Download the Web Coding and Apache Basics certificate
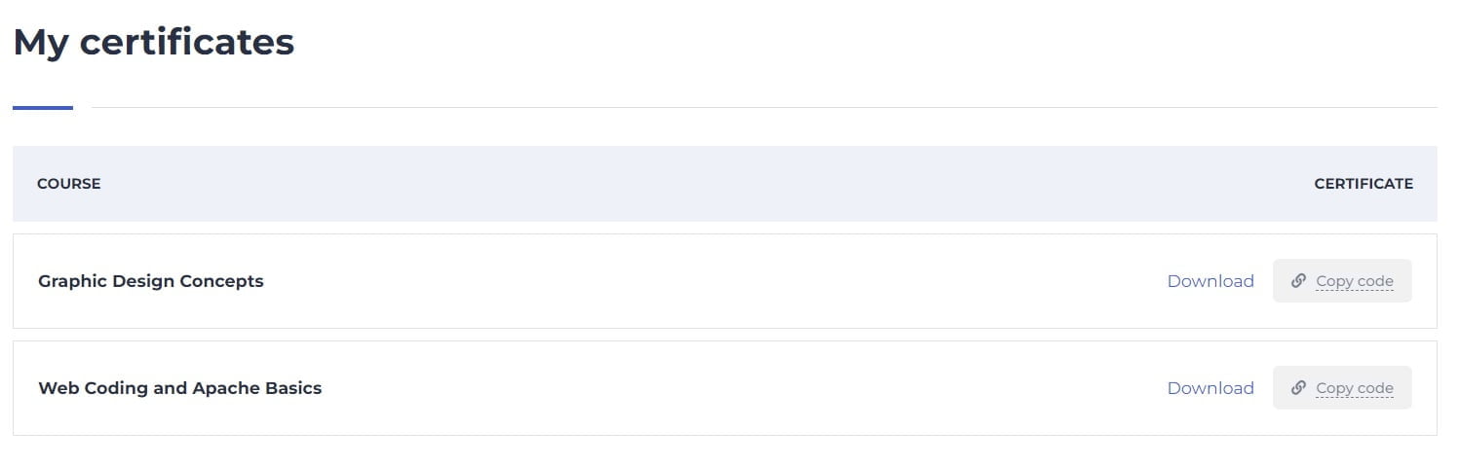The height and width of the screenshot is (464, 1459). coord(1210,388)
